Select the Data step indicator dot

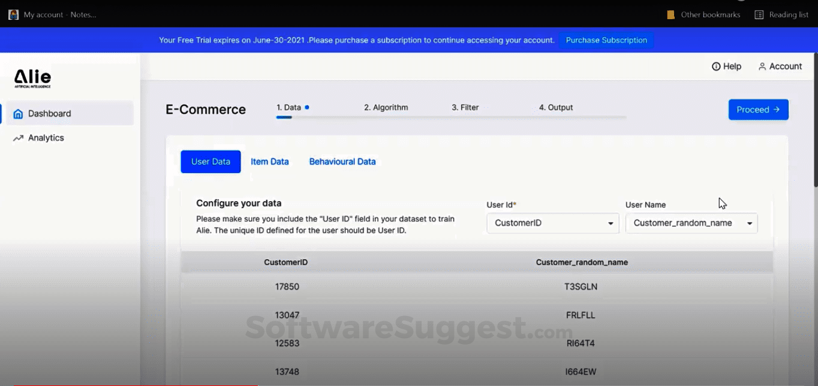point(307,107)
